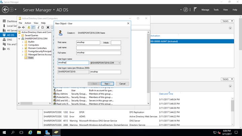242x136 pixels.
Task: Open Tools menu in Server Manager
Action: 216,10
